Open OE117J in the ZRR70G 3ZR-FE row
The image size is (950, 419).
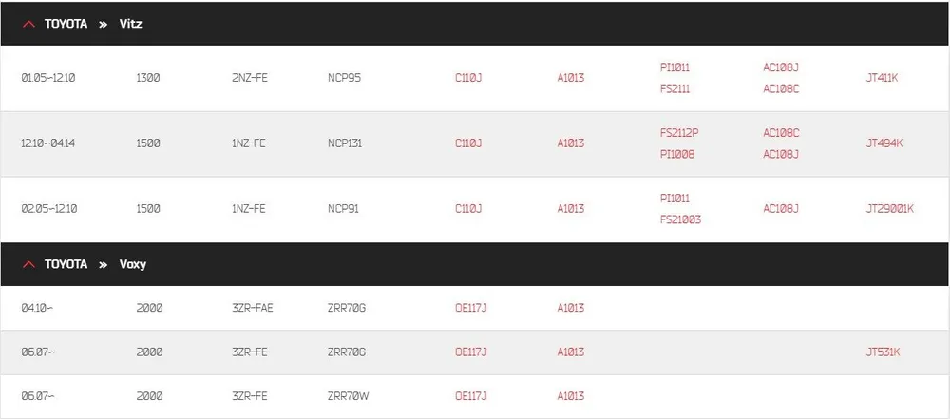[471, 352]
